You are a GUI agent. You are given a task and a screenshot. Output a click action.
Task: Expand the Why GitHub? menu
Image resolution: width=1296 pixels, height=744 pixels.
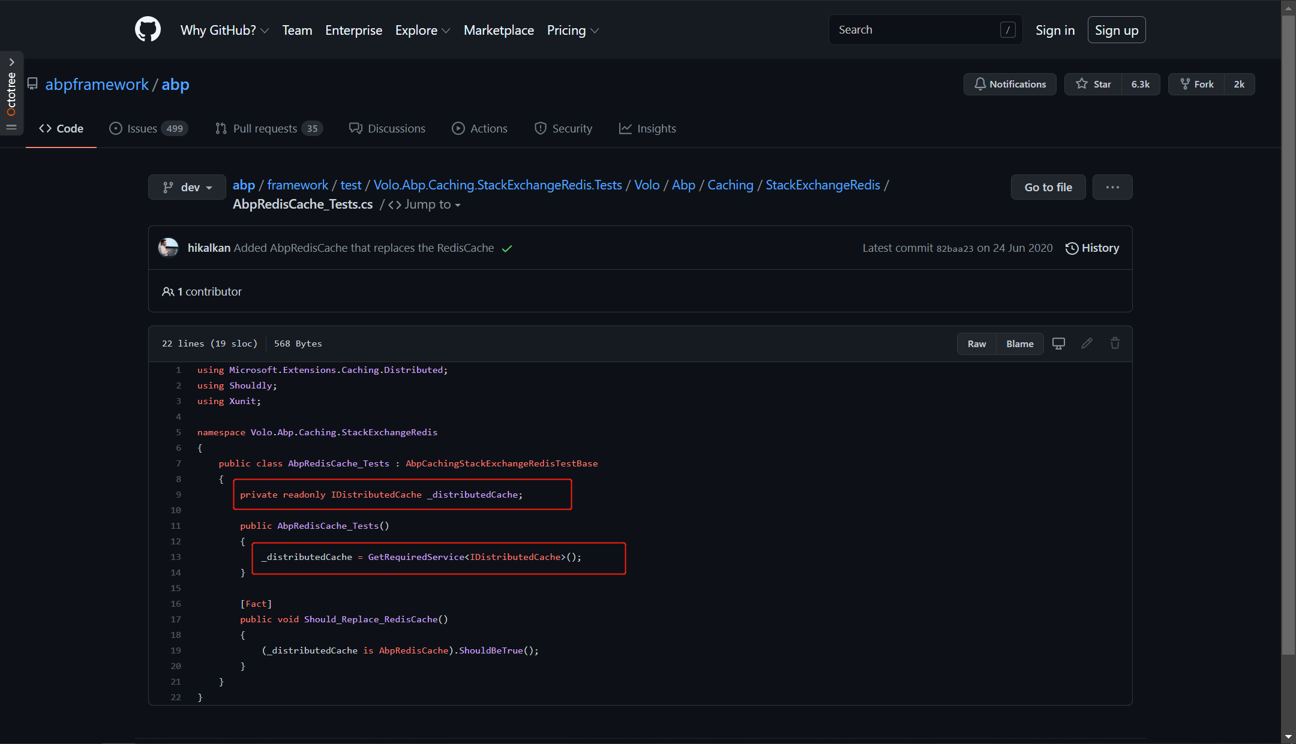click(x=224, y=30)
